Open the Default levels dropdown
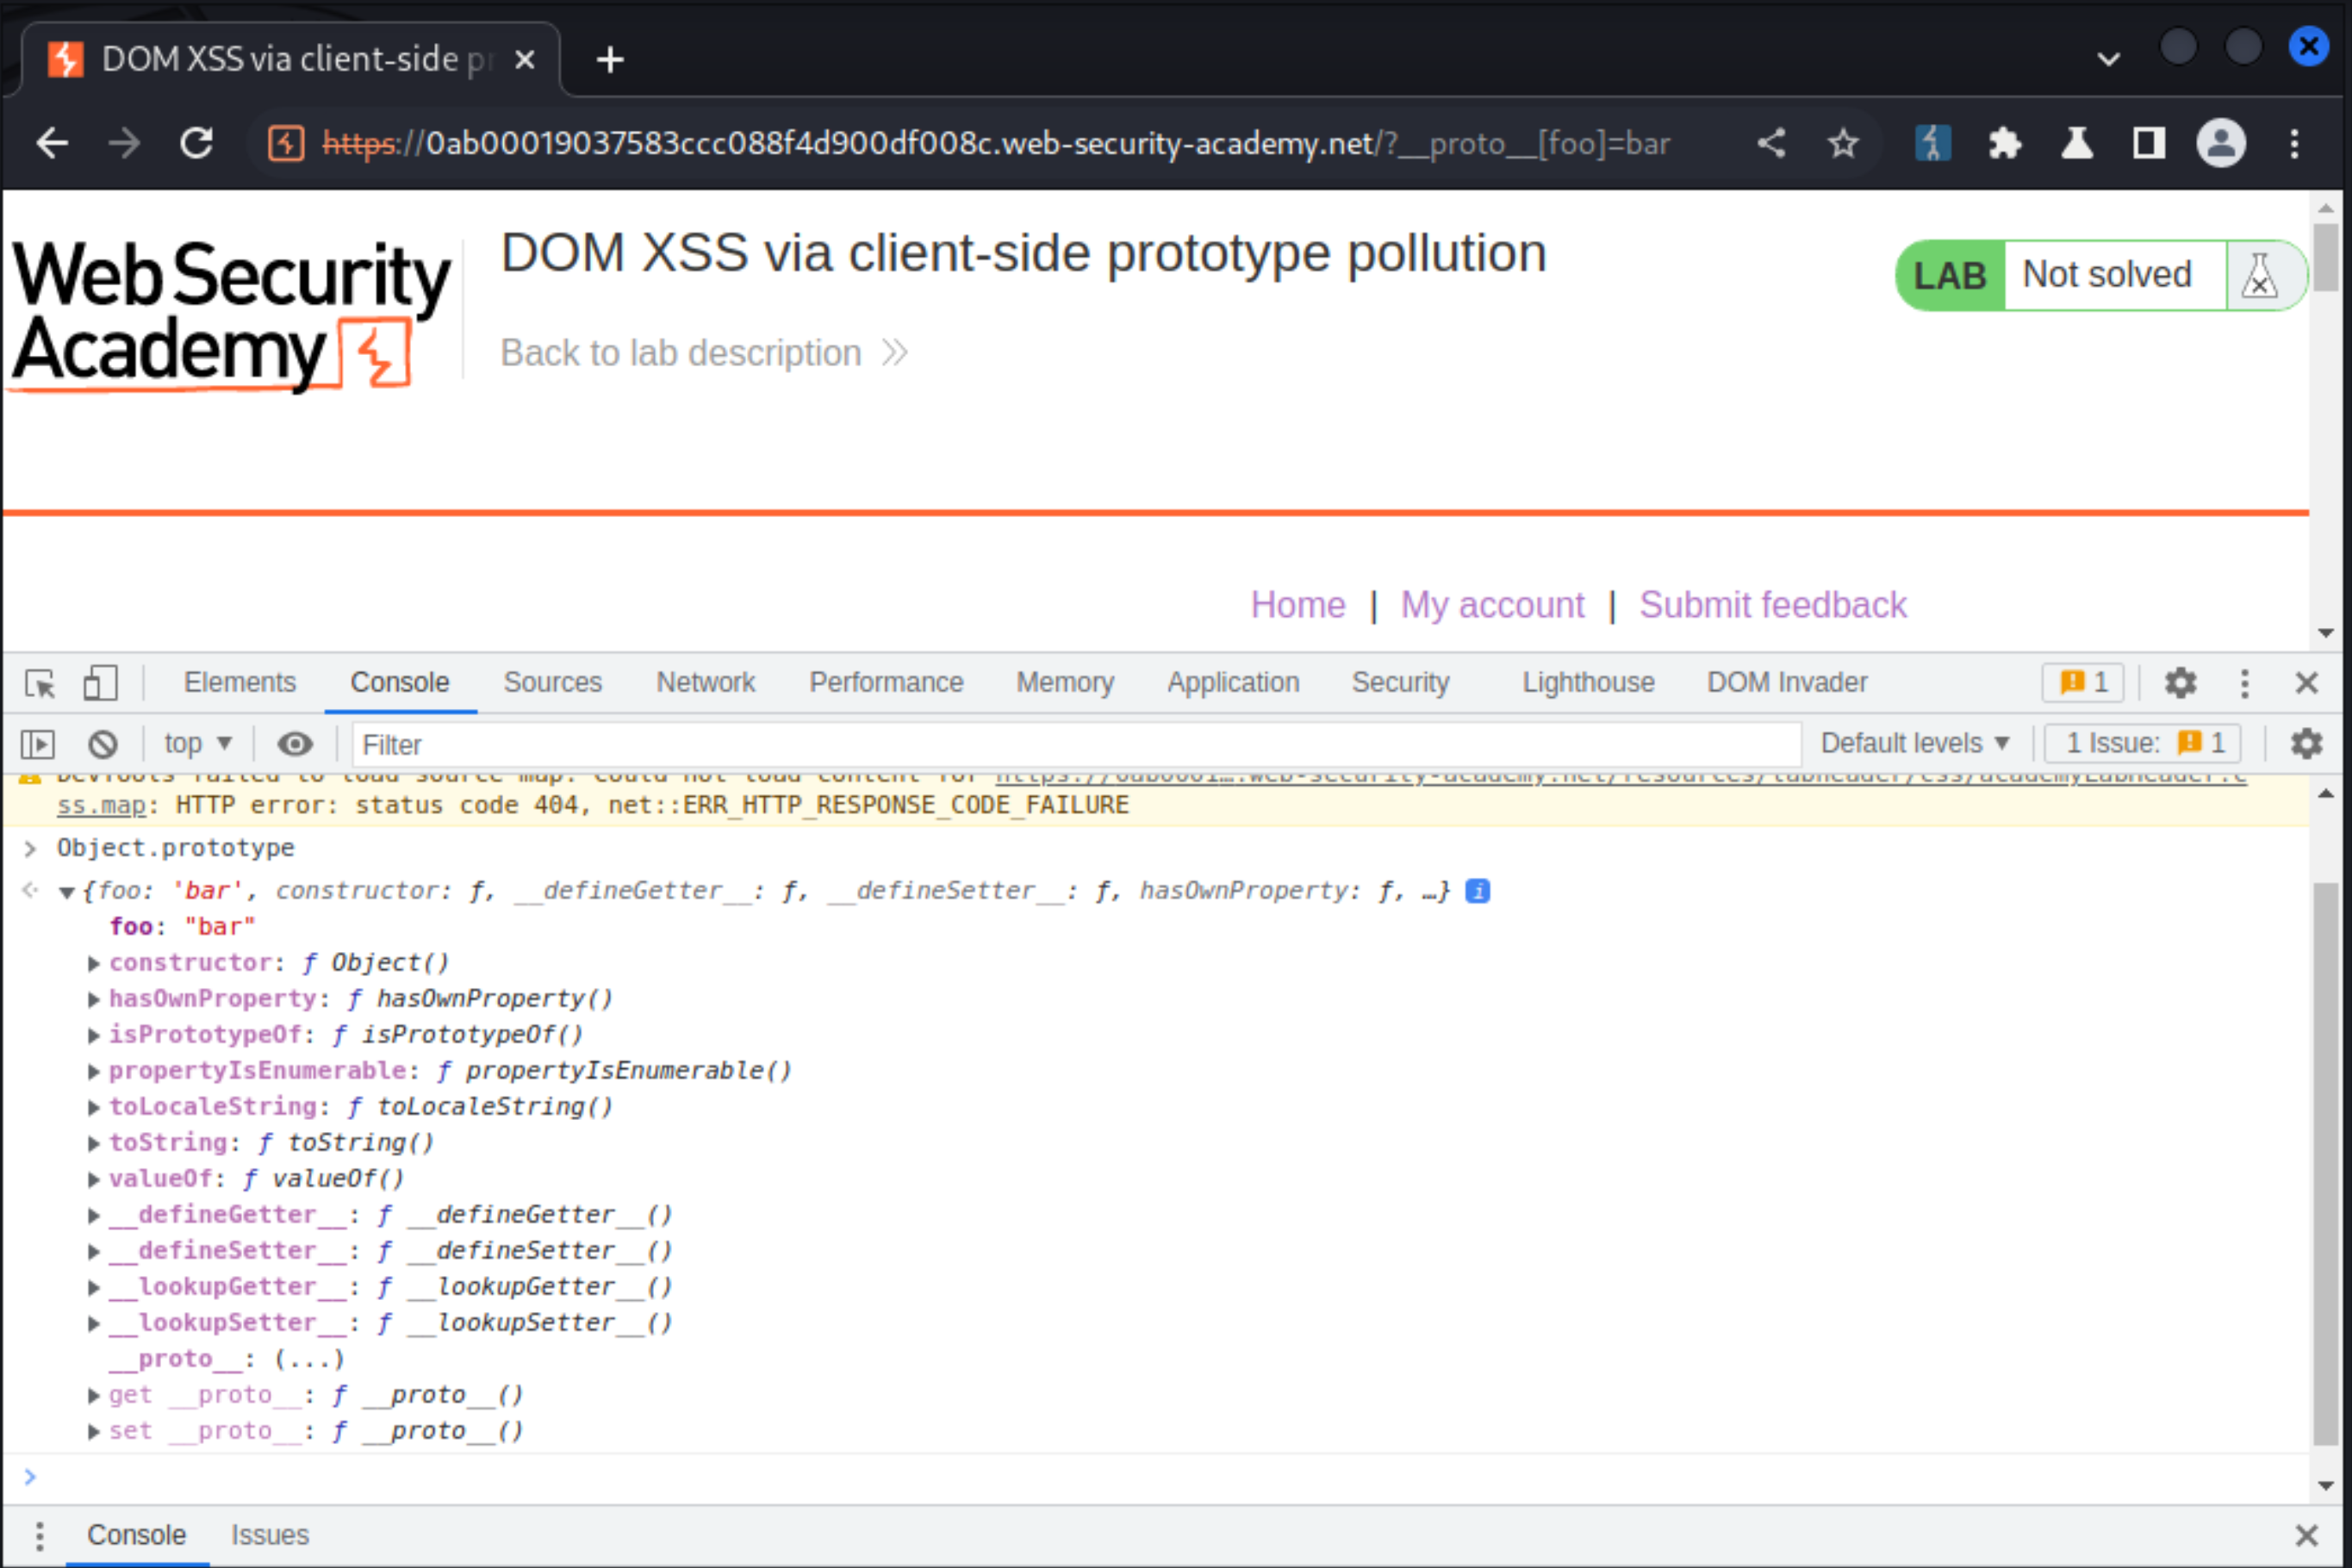This screenshot has height=1568, width=2352. pyautogui.click(x=1915, y=743)
